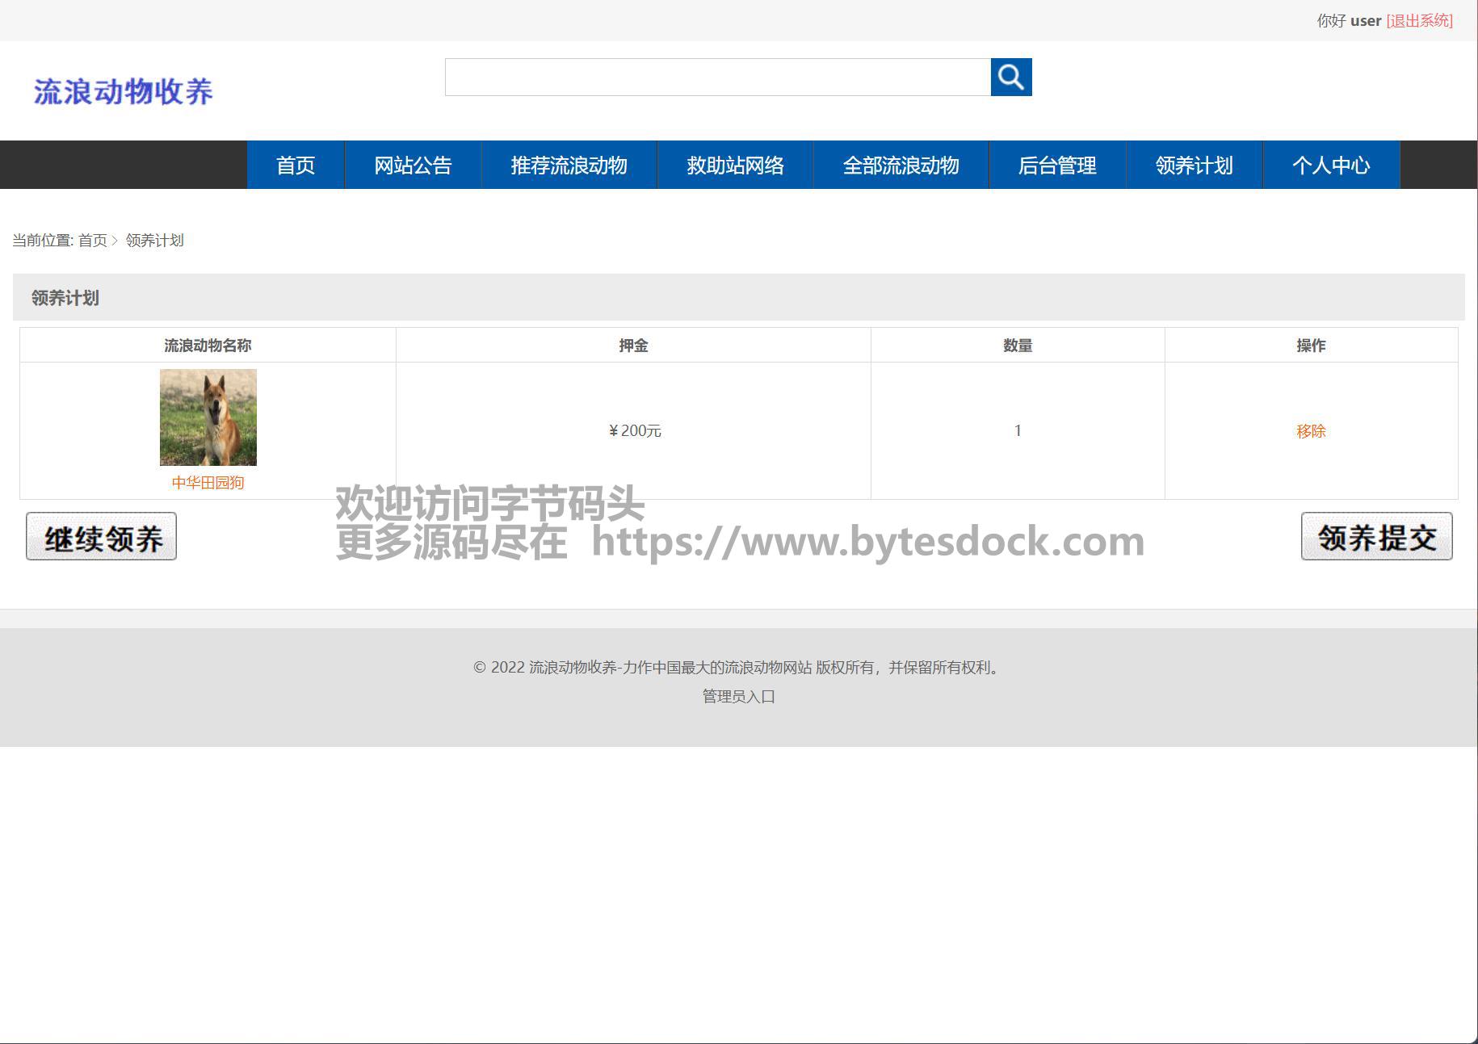Click the 首页 breadcrumb link
Screen dimensions: 1478x1044
click(x=92, y=241)
